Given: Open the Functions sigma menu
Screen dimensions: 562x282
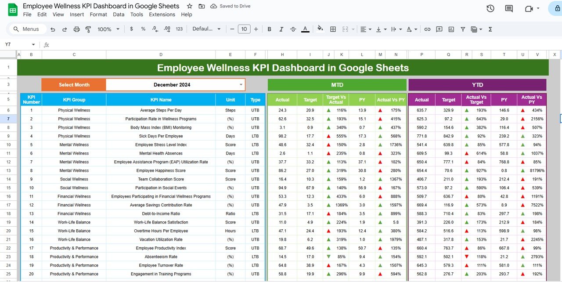Looking at the screenshot, I should point(490,29).
